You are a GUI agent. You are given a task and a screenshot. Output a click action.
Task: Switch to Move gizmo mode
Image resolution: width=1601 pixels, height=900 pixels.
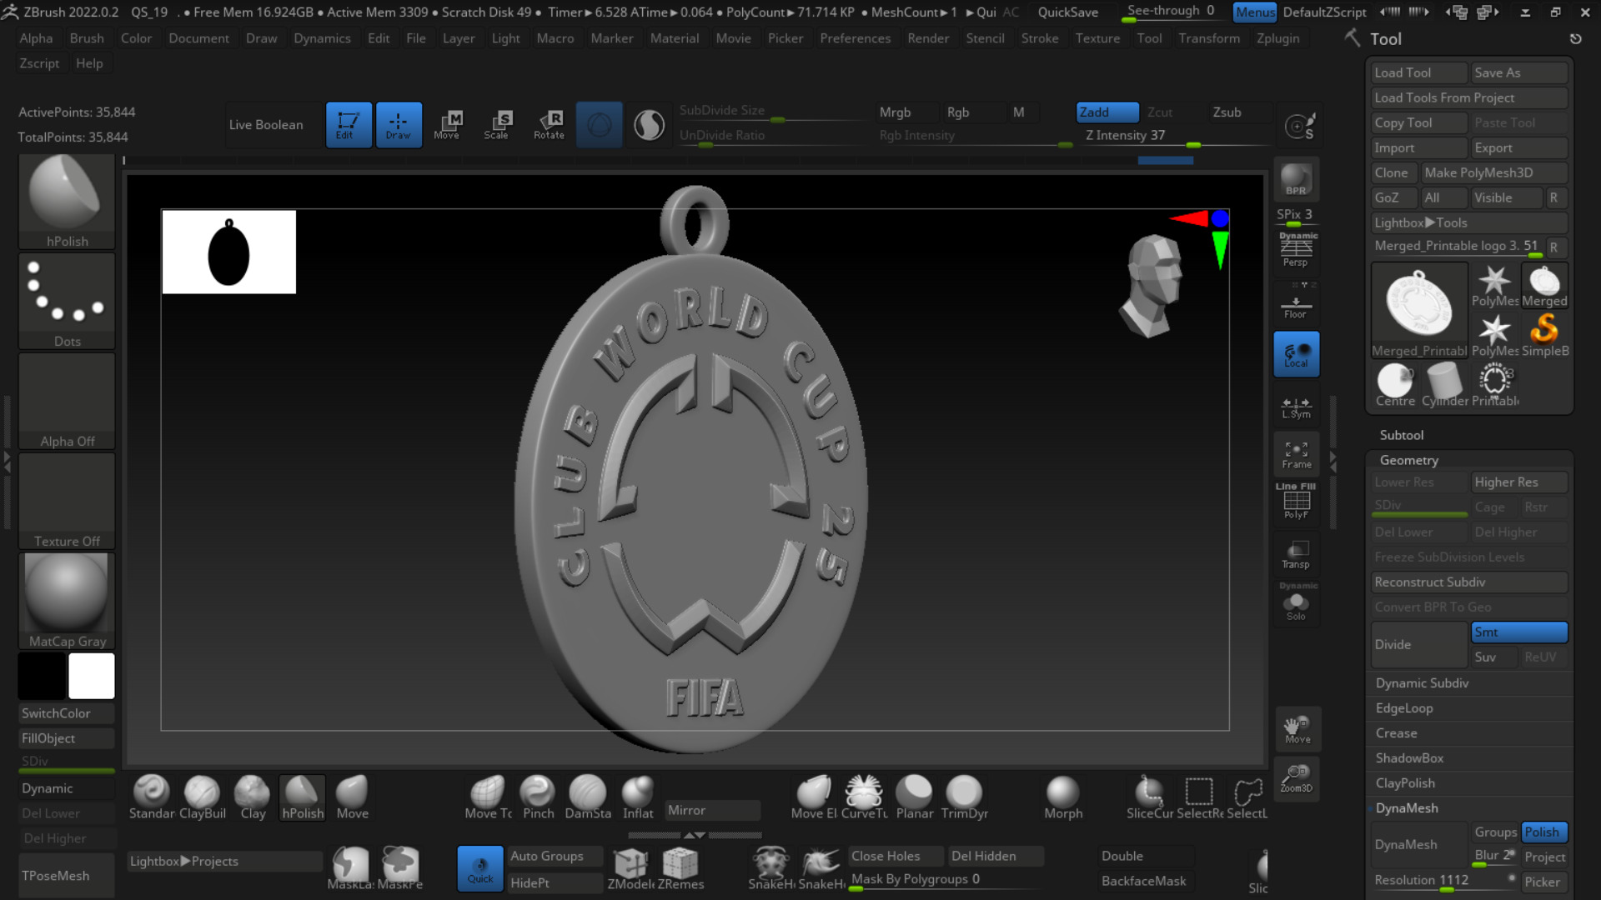[x=448, y=124]
